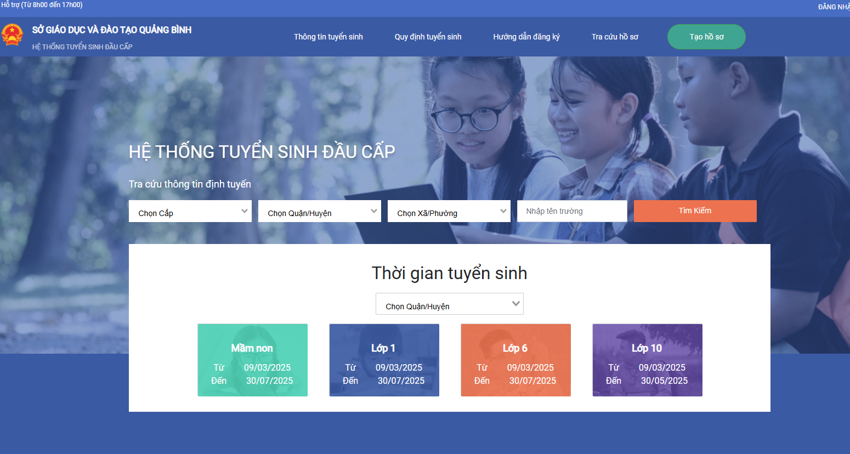Click the Tạo hồ sơ button
850x454 pixels.
tap(706, 37)
